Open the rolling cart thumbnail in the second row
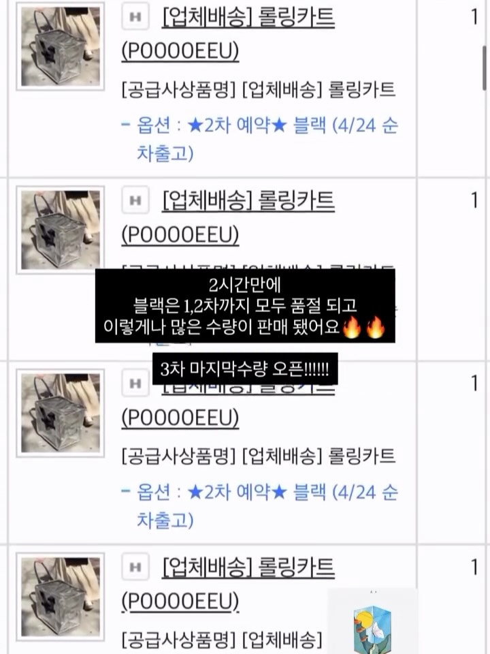490x654 pixels. coord(61,230)
